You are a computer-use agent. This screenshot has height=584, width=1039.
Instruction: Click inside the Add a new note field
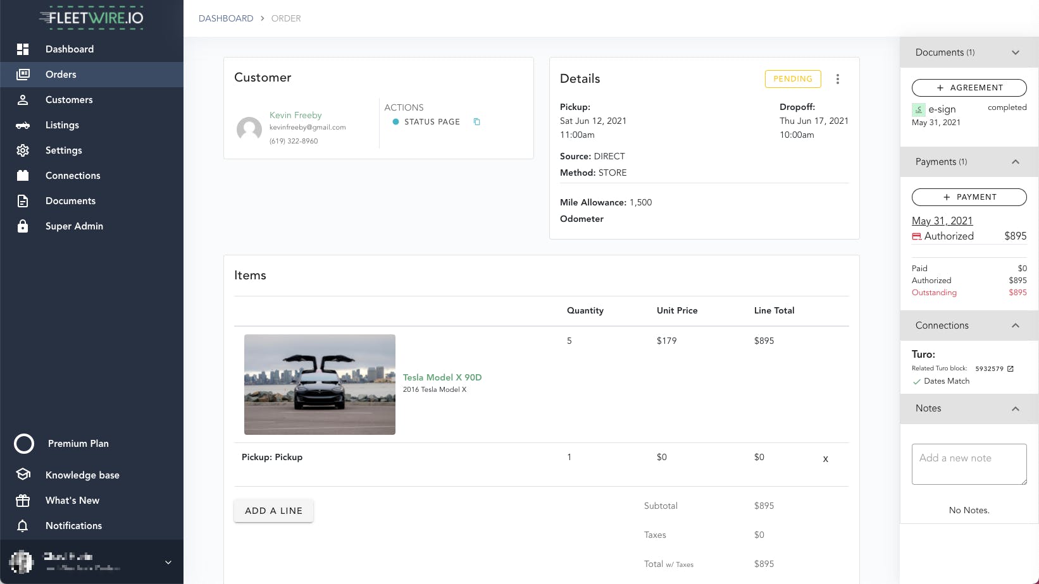coord(969,464)
